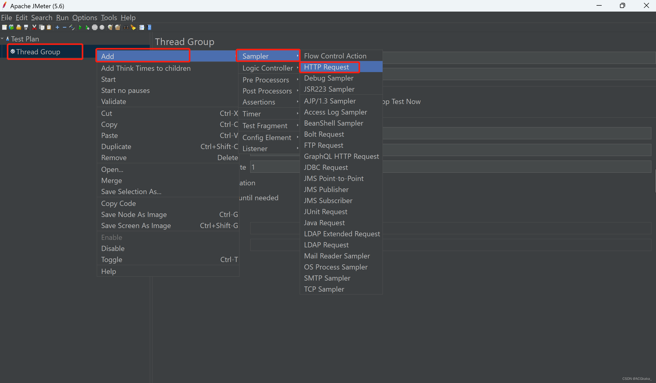Viewport: 656px width, 383px height.
Task: Select OS Process Sampler entry
Action: (341, 267)
